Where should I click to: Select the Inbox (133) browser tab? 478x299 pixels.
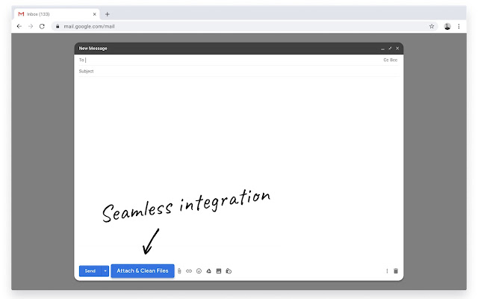click(x=57, y=14)
